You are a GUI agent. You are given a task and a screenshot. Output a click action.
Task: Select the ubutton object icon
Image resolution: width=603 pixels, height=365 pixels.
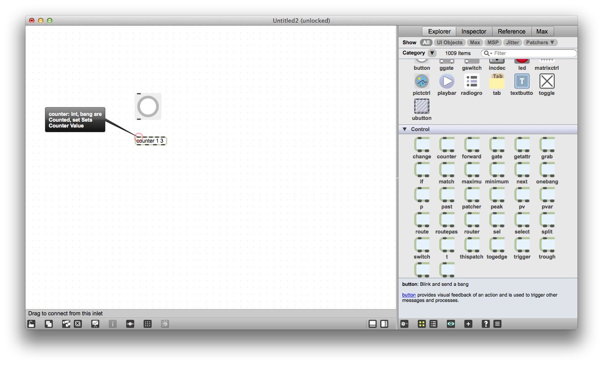point(421,106)
